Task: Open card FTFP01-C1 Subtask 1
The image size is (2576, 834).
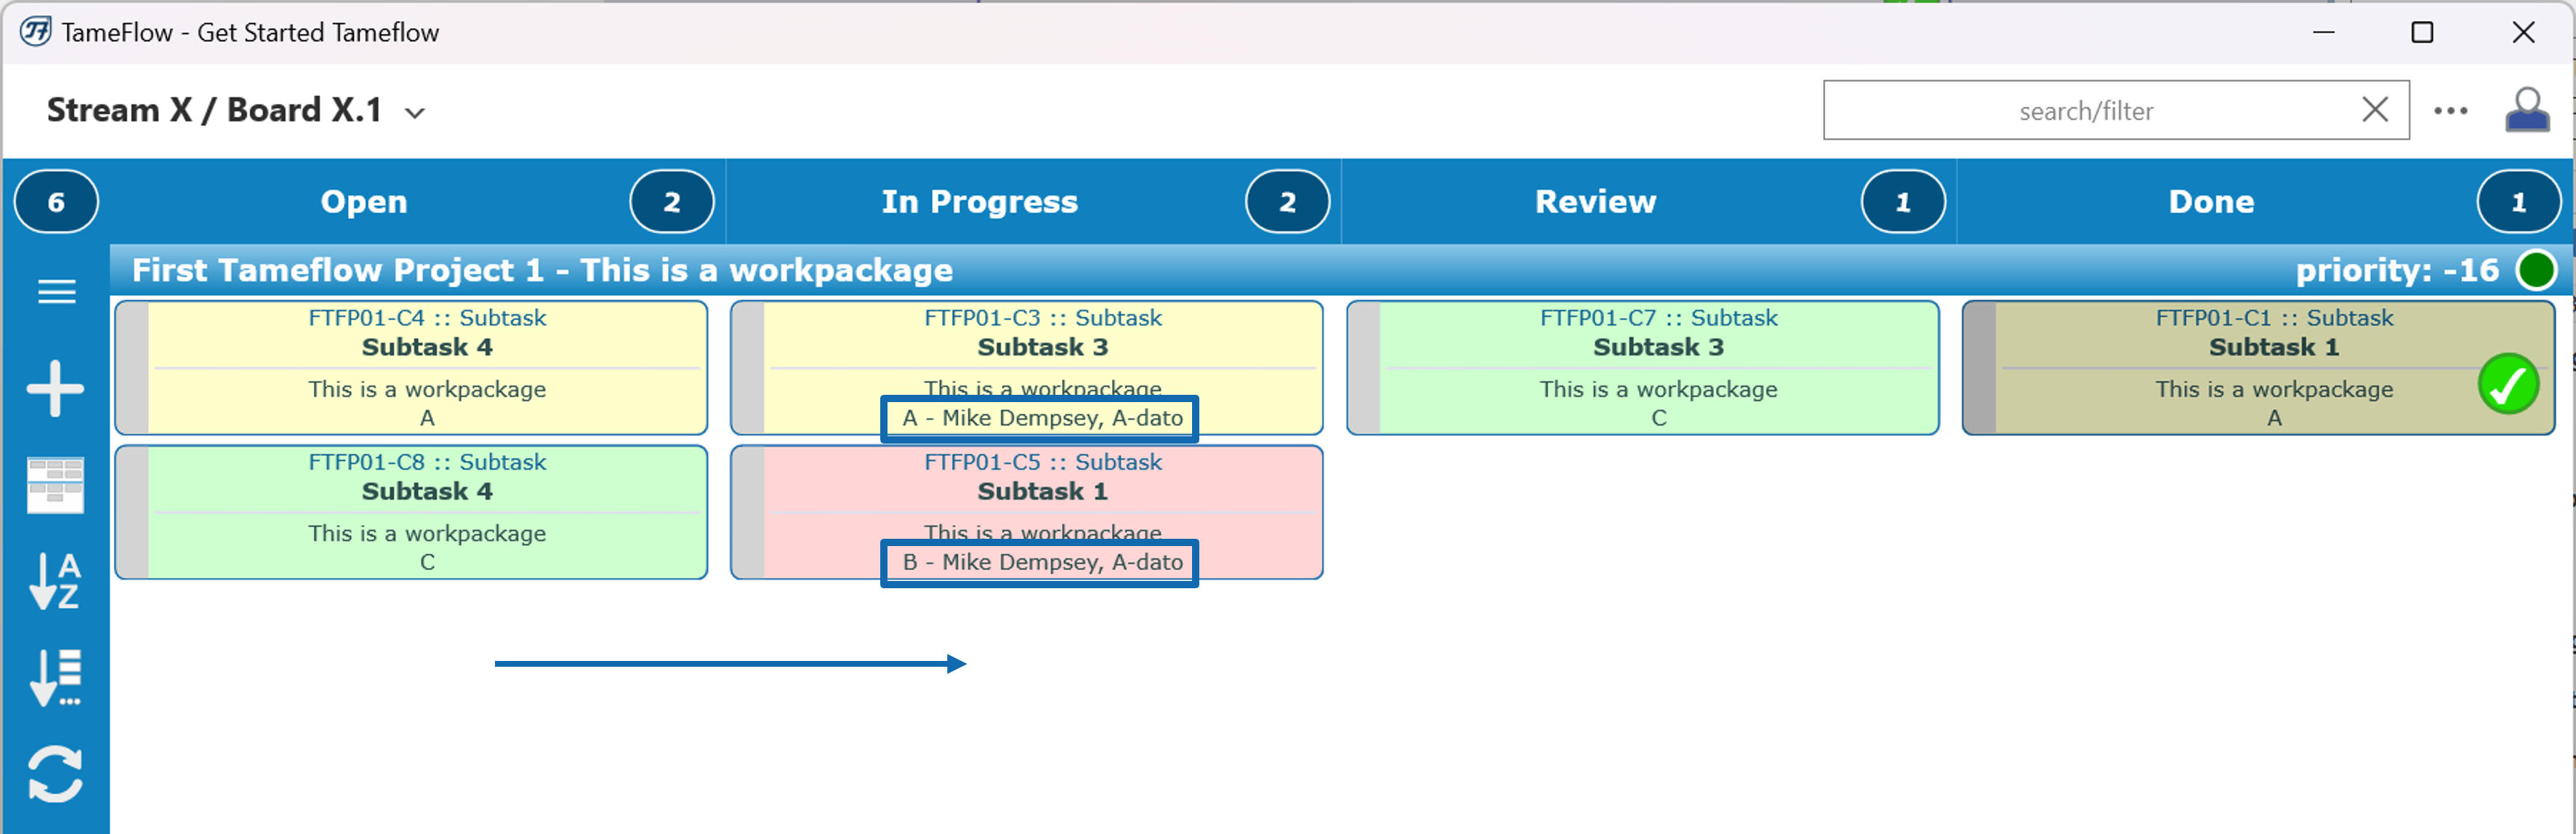Action: (x=2258, y=368)
